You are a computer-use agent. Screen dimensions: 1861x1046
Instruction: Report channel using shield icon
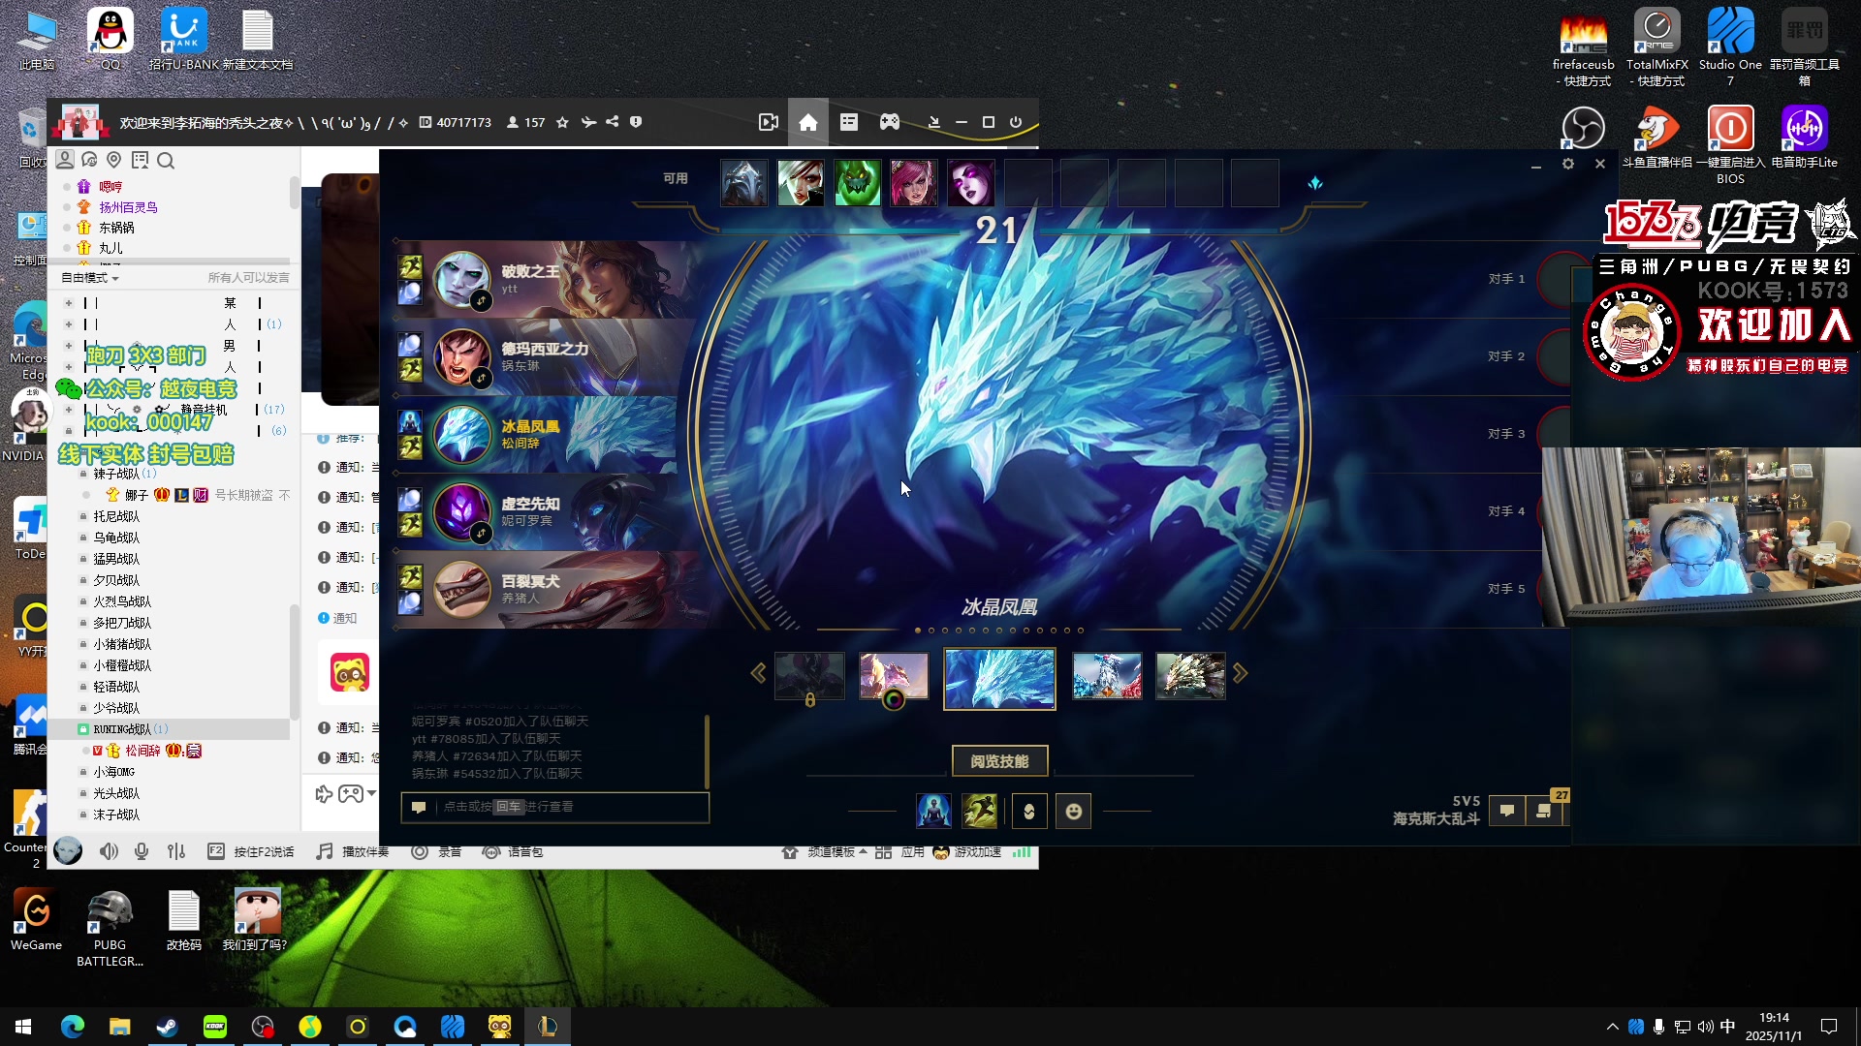pos(636,122)
